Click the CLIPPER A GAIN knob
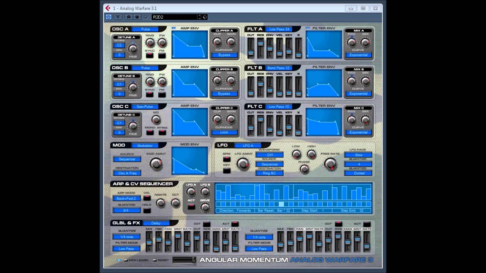Screen dimensions: 486x273 pos(231,42)
